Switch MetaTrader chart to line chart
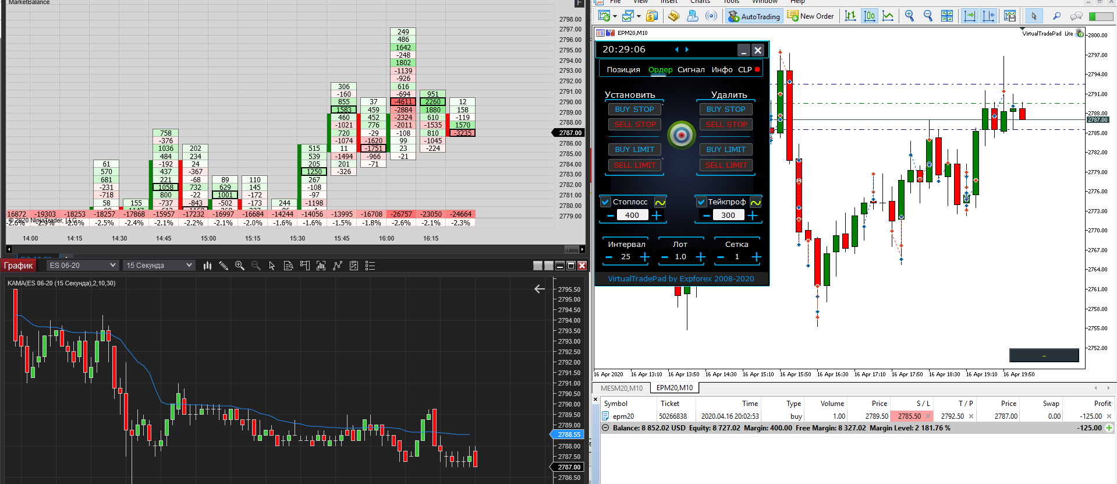This screenshot has width=1117, height=484. click(888, 16)
